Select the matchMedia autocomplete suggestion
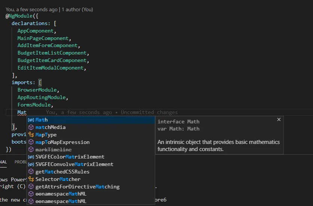The width and height of the screenshot is (313, 206). [50, 127]
